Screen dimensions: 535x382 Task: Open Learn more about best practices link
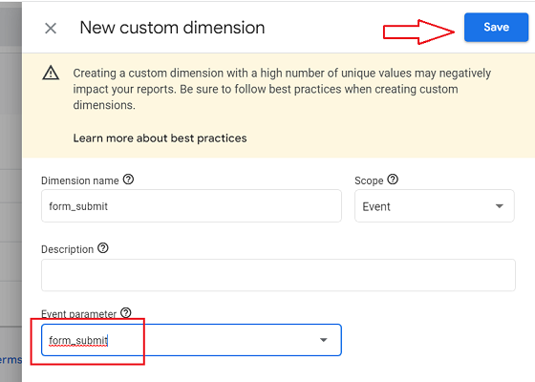pyautogui.click(x=160, y=138)
